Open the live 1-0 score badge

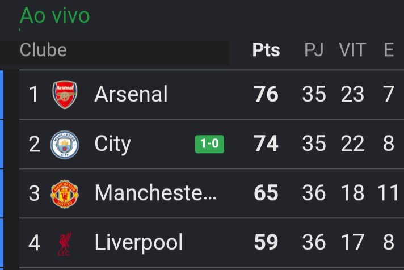point(209,144)
